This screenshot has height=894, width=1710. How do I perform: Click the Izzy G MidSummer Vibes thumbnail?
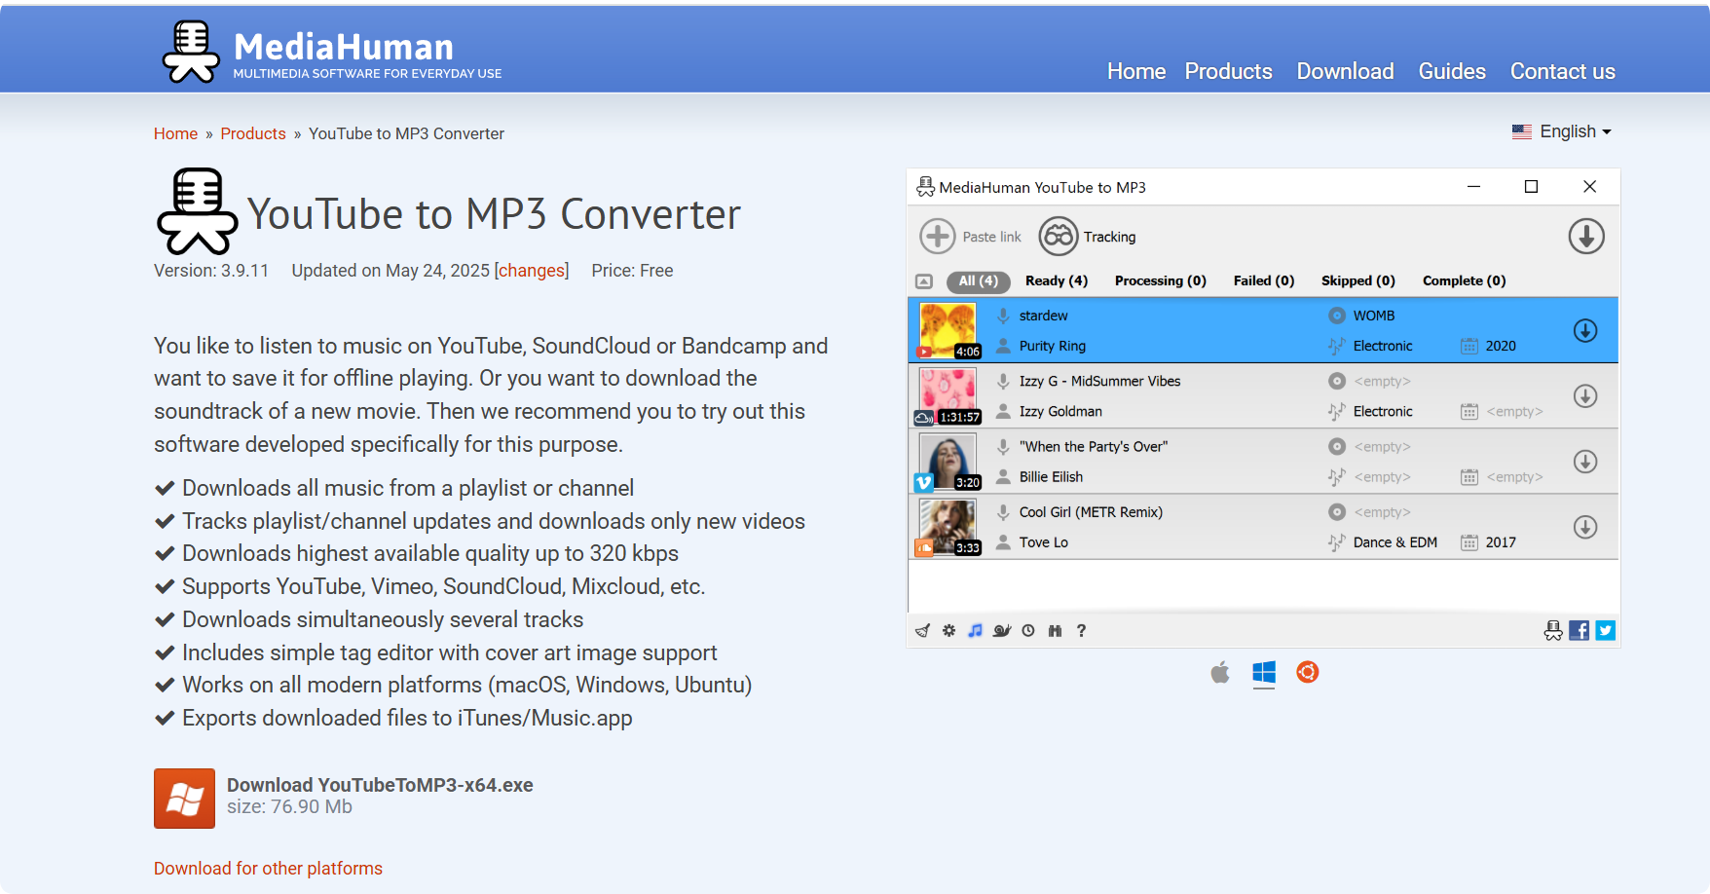click(948, 395)
